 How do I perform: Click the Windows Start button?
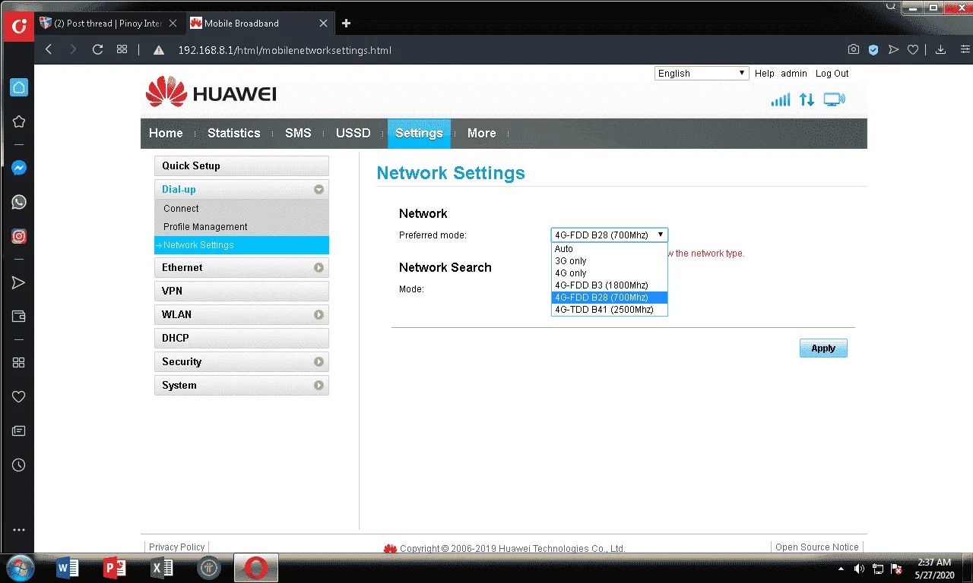(x=20, y=567)
